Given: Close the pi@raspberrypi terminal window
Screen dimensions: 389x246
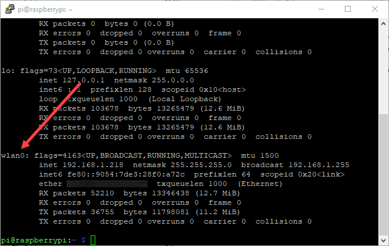Looking at the screenshot, I should click(x=375, y=9).
